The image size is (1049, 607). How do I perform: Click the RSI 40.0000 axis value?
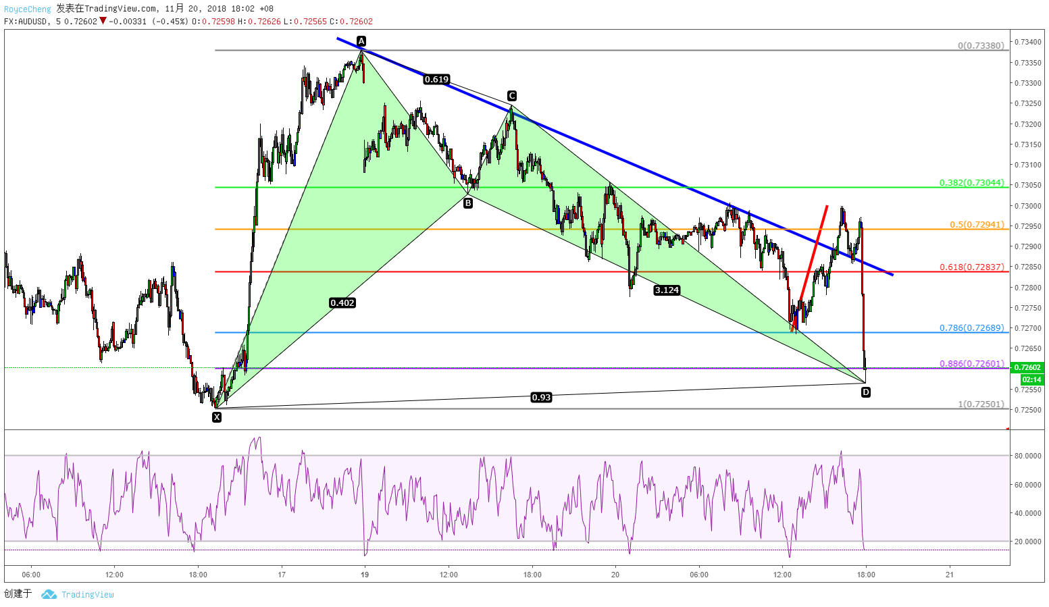(1027, 513)
